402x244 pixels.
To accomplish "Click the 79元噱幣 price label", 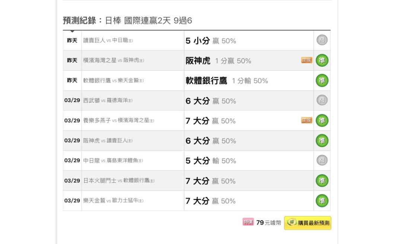I will click(269, 223).
